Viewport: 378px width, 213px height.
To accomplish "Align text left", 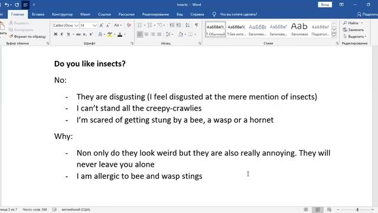I will (140, 34).
